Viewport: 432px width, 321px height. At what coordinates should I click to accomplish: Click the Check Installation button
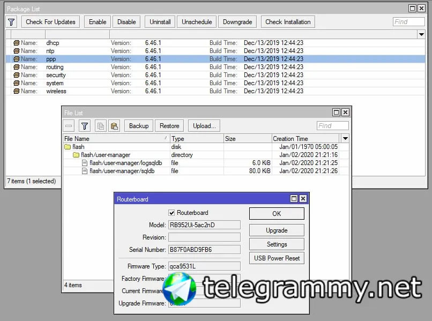point(288,22)
